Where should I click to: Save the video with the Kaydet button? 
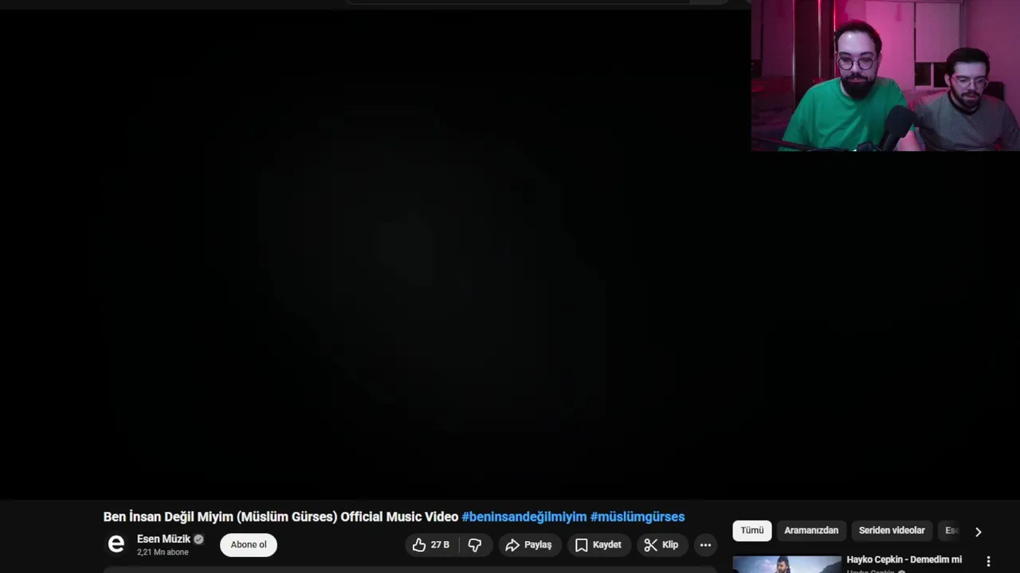point(598,545)
